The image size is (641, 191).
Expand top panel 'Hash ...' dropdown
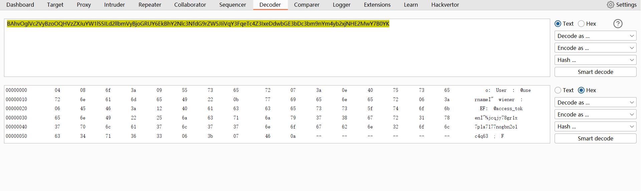tap(596, 60)
